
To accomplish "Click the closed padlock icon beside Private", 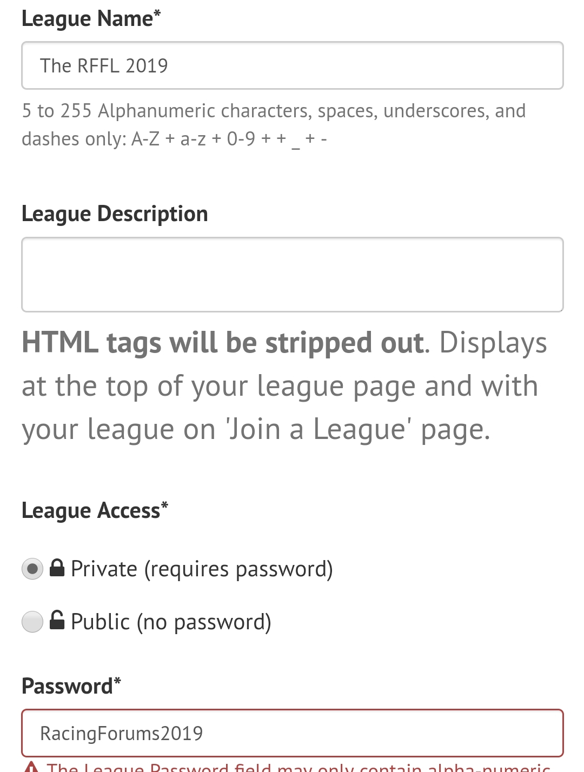I will pos(57,568).
